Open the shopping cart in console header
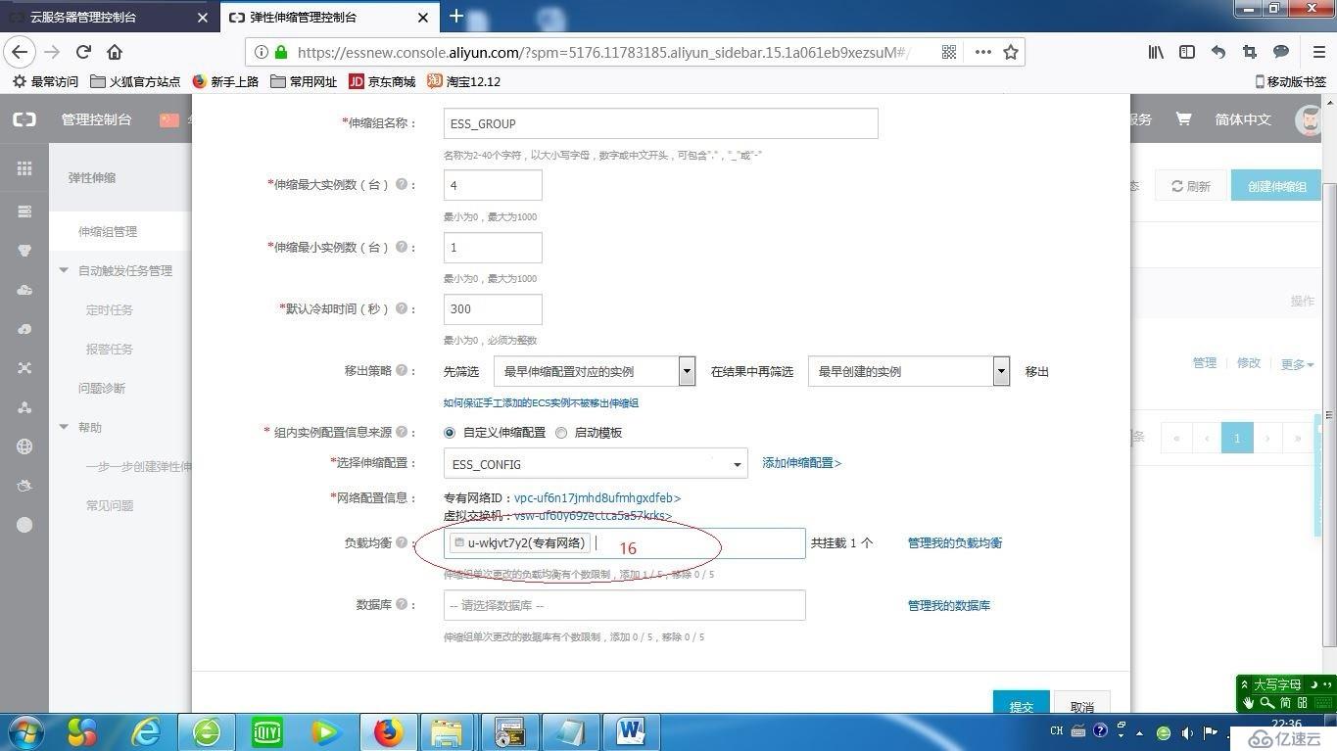Image resolution: width=1337 pixels, height=751 pixels. tap(1183, 119)
